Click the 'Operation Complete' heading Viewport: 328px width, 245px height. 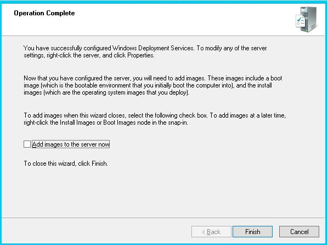(x=44, y=13)
